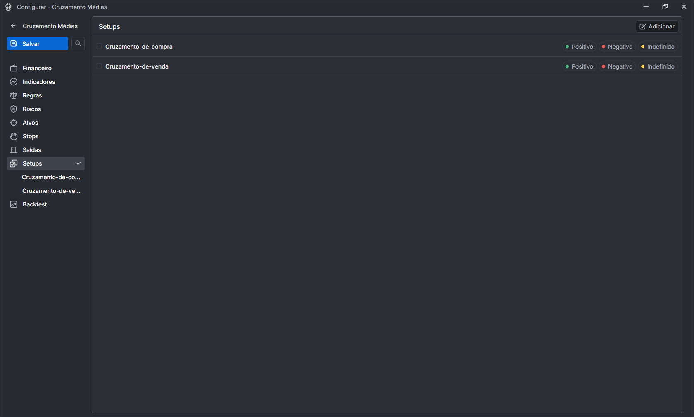This screenshot has height=417, width=694.
Task: Select the Setups entry in the sidebar
Action: [33, 163]
